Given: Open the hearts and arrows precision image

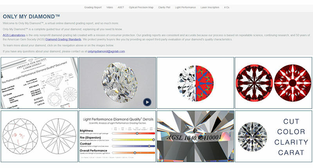Looking at the screenshot, I should click(x=273, y=83).
